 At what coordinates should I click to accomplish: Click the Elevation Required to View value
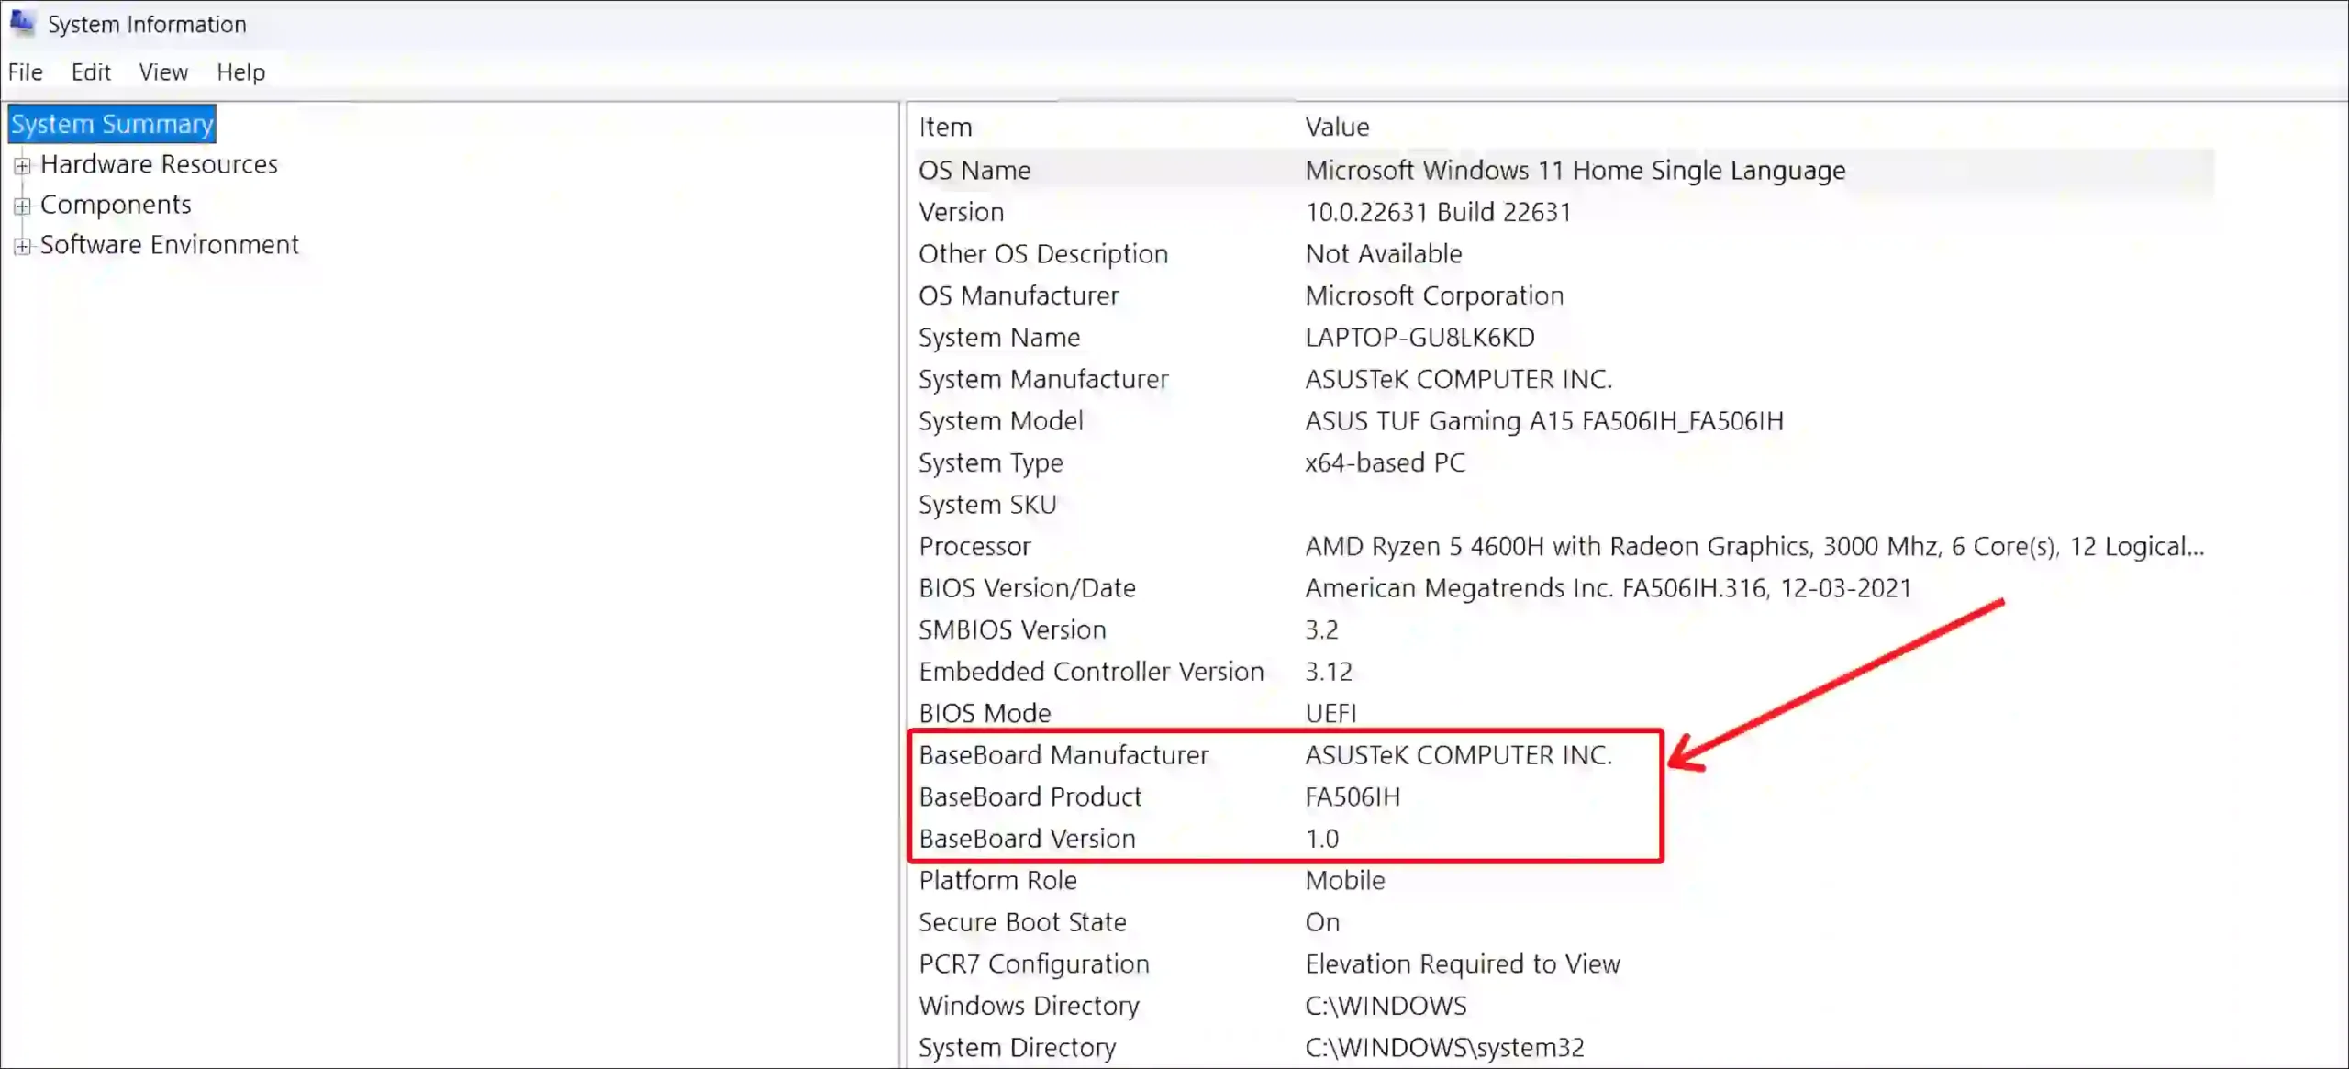pos(1463,963)
